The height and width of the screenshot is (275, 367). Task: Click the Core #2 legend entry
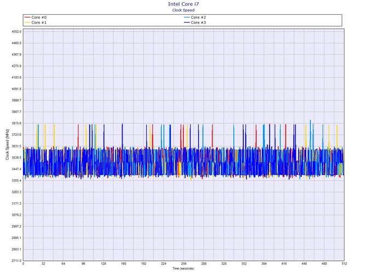coord(195,18)
